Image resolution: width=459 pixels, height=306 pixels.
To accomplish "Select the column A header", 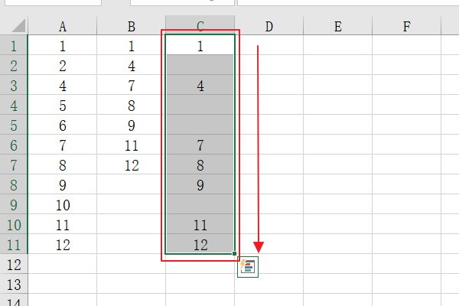I will 62,26.
